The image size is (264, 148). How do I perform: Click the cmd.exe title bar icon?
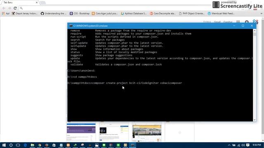(71, 26)
